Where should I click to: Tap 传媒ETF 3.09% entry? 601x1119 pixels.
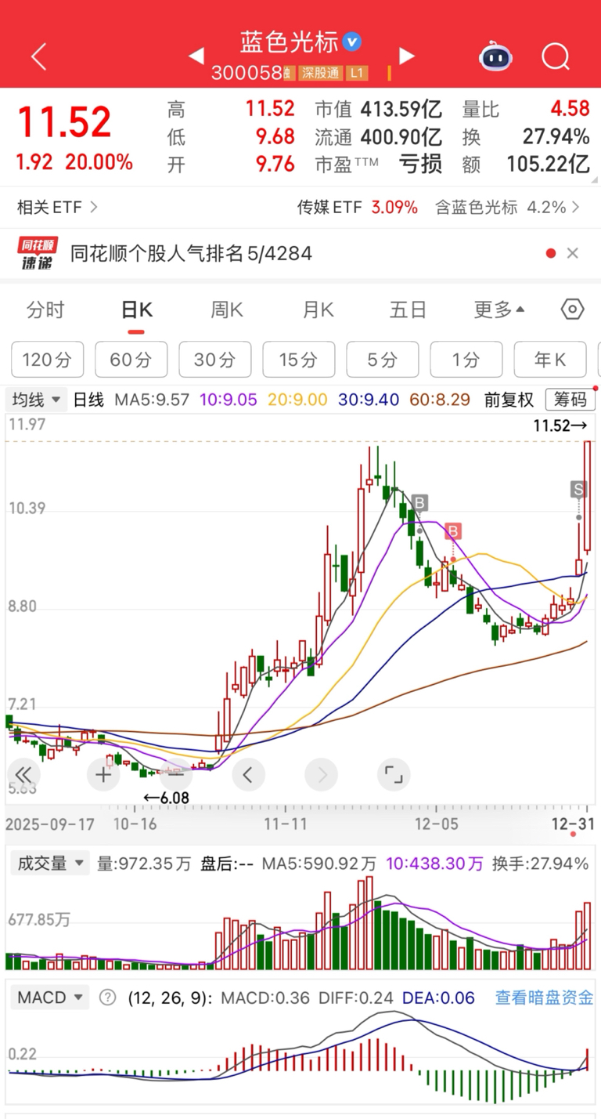pos(357,208)
